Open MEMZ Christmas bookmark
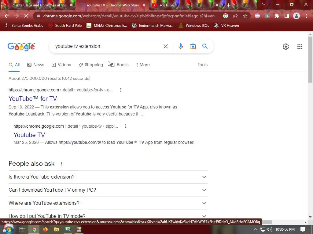Image resolution: width=313 pixels, height=234 pixels. (x=107, y=26)
